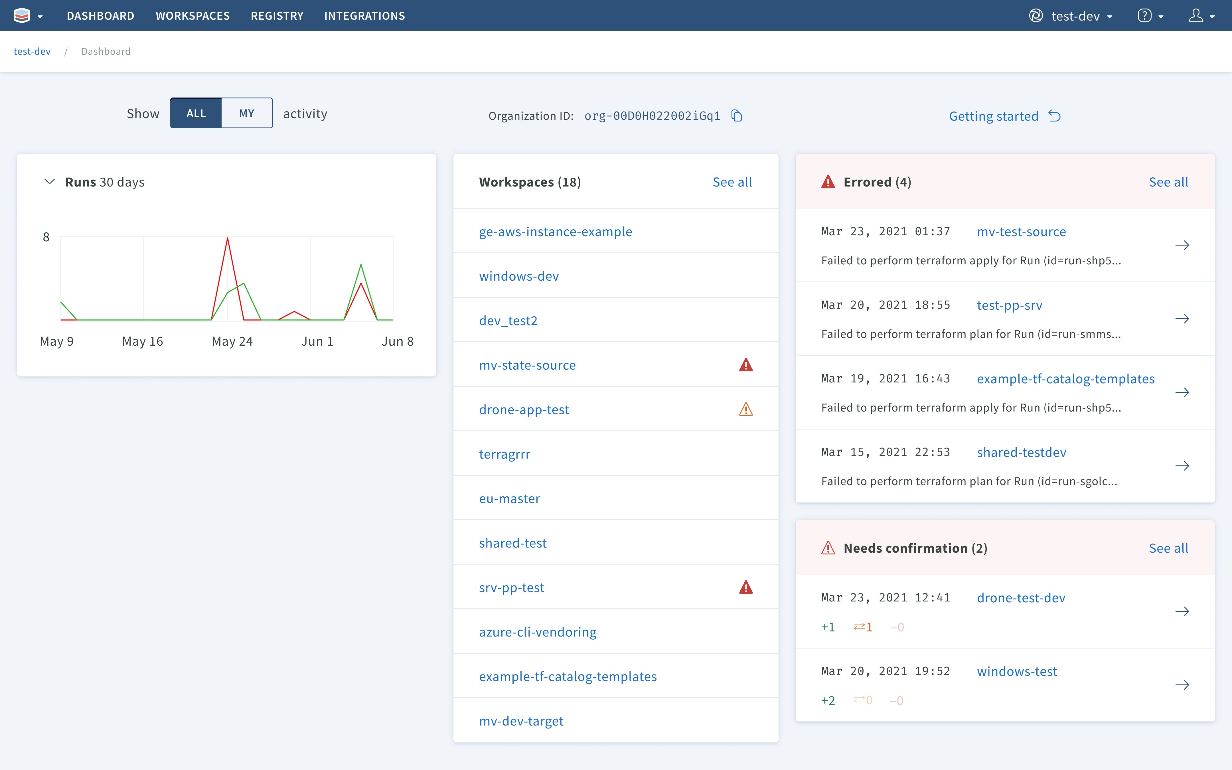1232x770 pixels.
Task: Switch activity filter to MY
Action: 246,113
